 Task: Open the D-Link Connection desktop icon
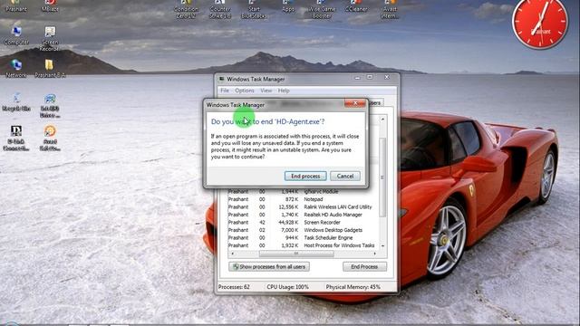click(16, 138)
